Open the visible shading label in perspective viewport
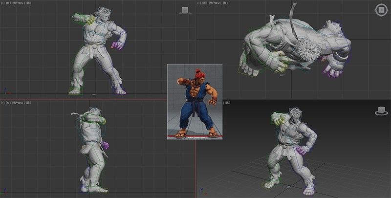The width and height of the screenshot is (391, 198). [x=227, y=103]
